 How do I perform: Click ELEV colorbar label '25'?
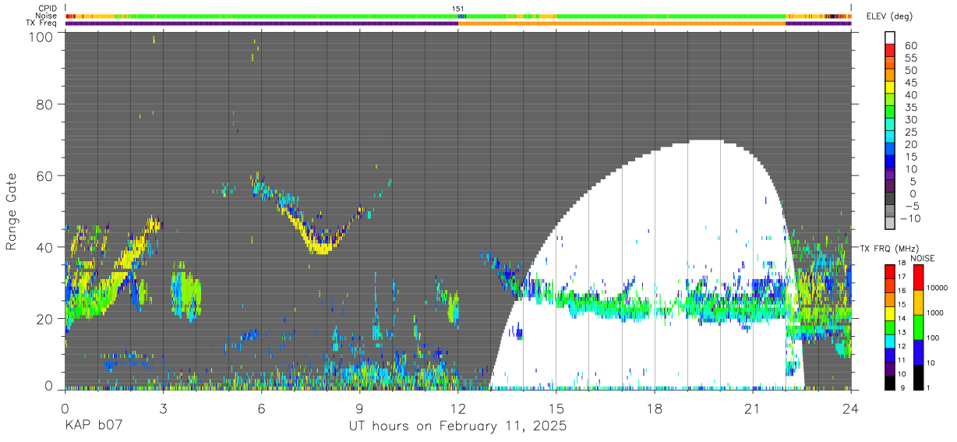[910, 133]
